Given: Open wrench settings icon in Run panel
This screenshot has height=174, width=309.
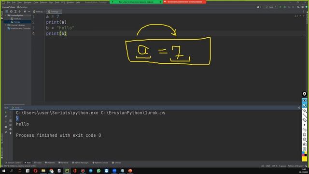Looking at the screenshot, I should 6,116.
